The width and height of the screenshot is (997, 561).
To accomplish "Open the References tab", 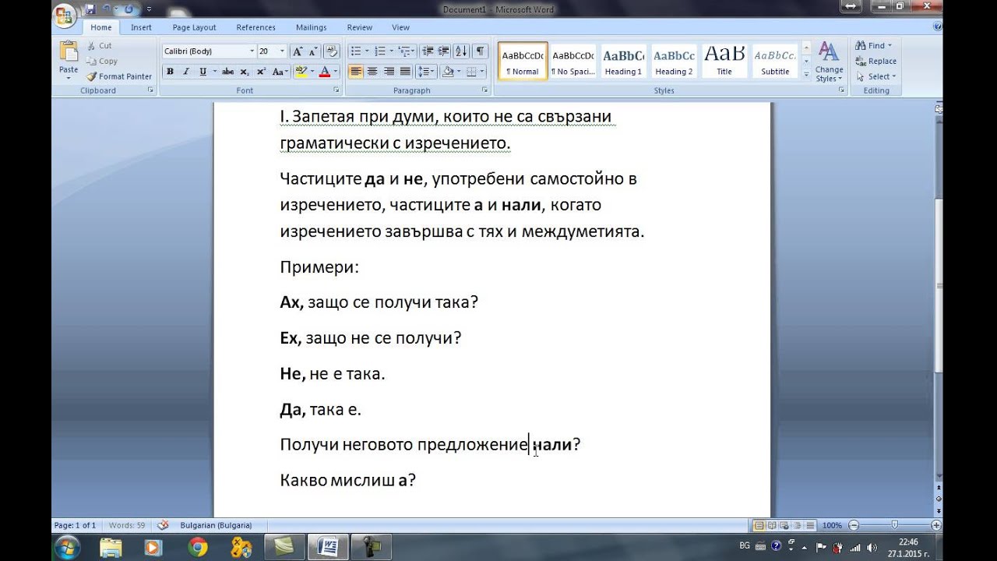I will 256,27.
